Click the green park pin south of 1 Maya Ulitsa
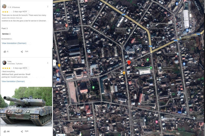The image size is (205, 136). click(93, 87)
